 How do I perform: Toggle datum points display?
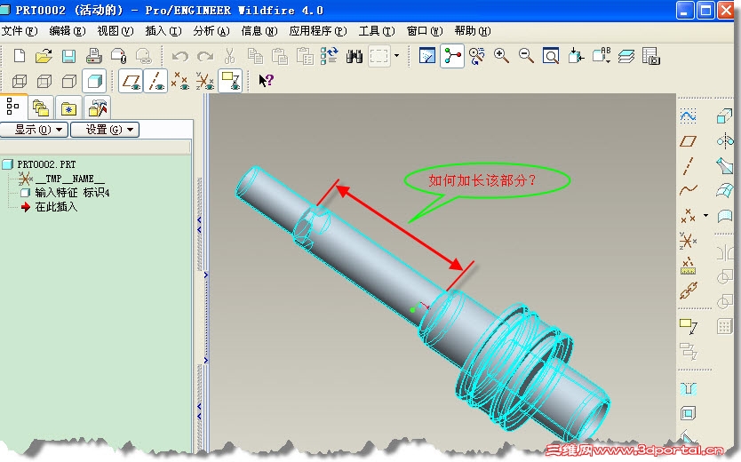pos(180,81)
